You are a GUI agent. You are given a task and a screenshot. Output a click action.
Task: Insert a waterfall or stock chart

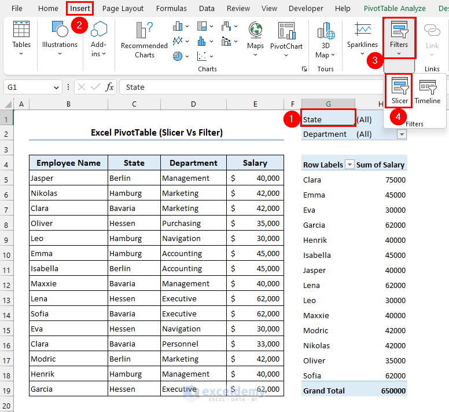pos(226,27)
